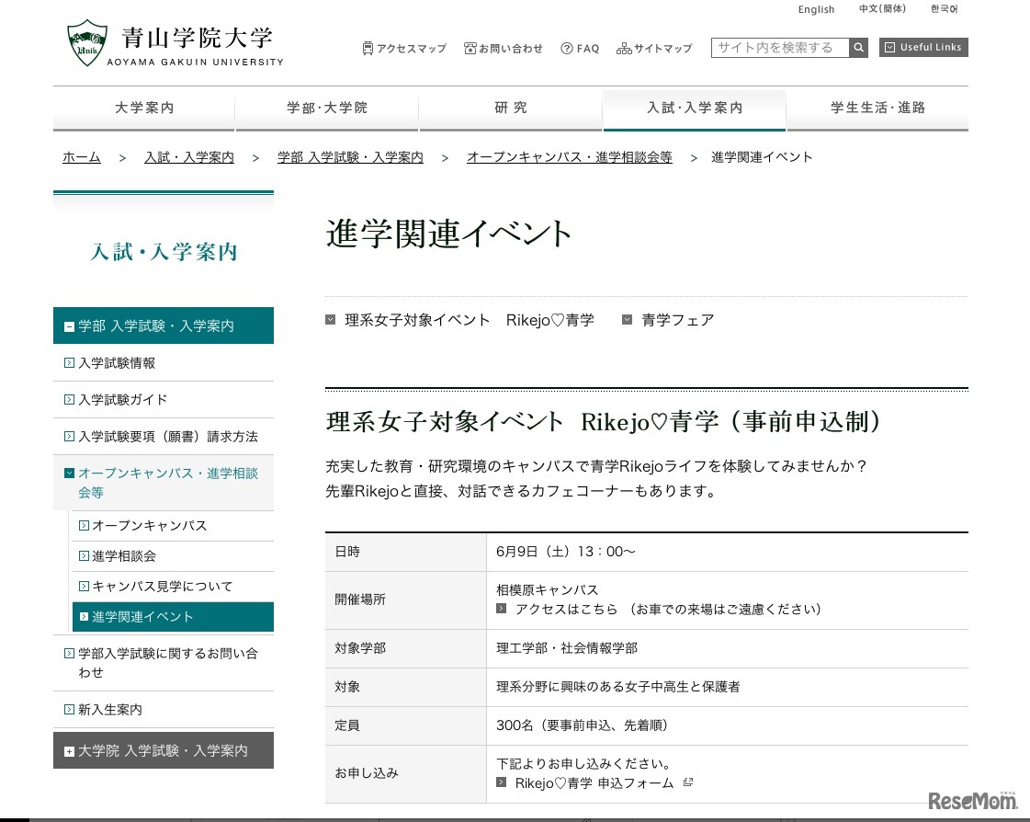The image size is (1030, 822).
Task: Collapse the 学部 入学試験・入学案内 section
Action: (x=69, y=326)
